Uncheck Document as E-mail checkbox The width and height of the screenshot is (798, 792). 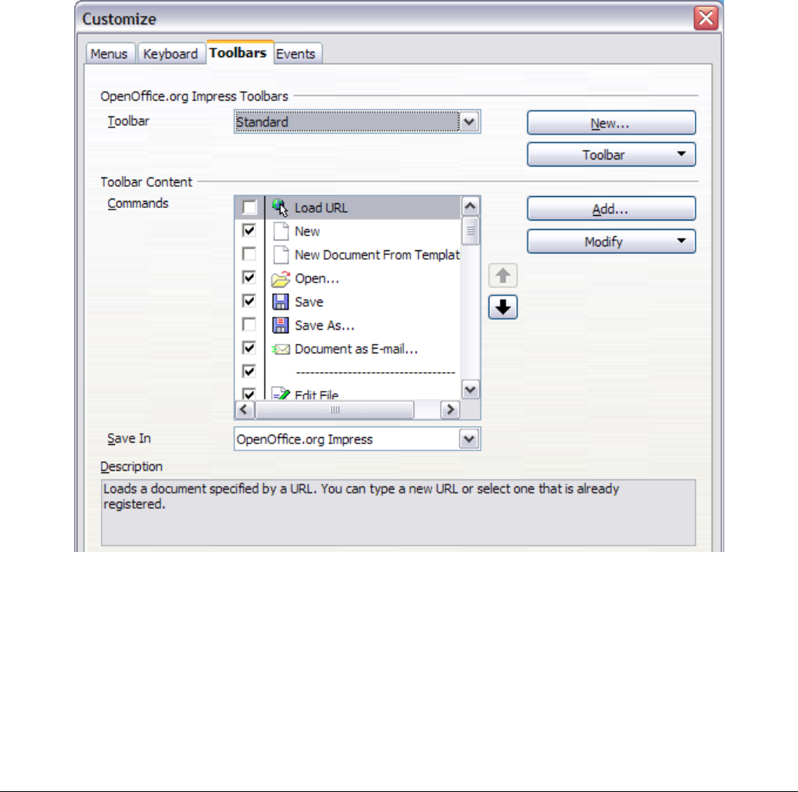coord(249,348)
